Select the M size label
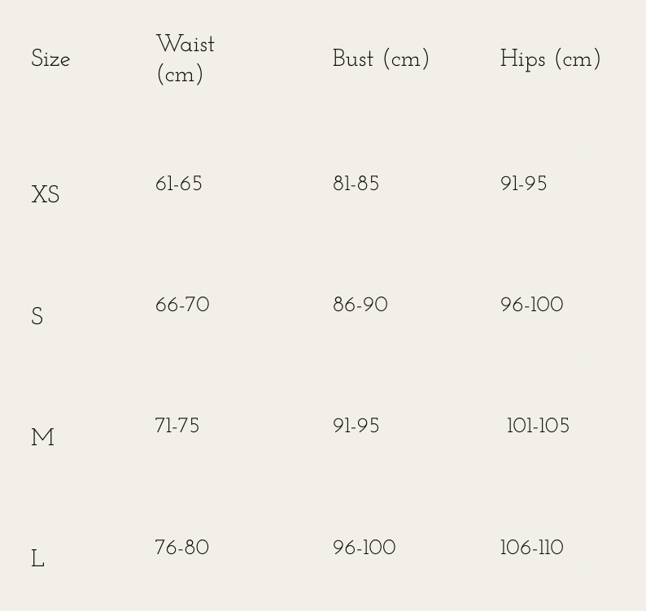The image size is (646, 611). (x=43, y=438)
